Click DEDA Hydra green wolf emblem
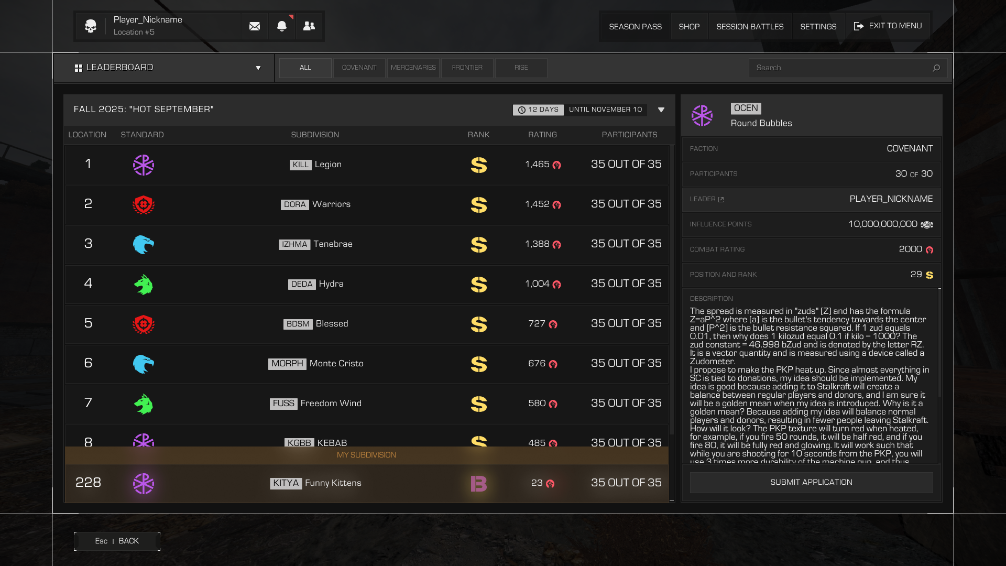This screenshot has width=1006, height=566. [x=143, y=285]
